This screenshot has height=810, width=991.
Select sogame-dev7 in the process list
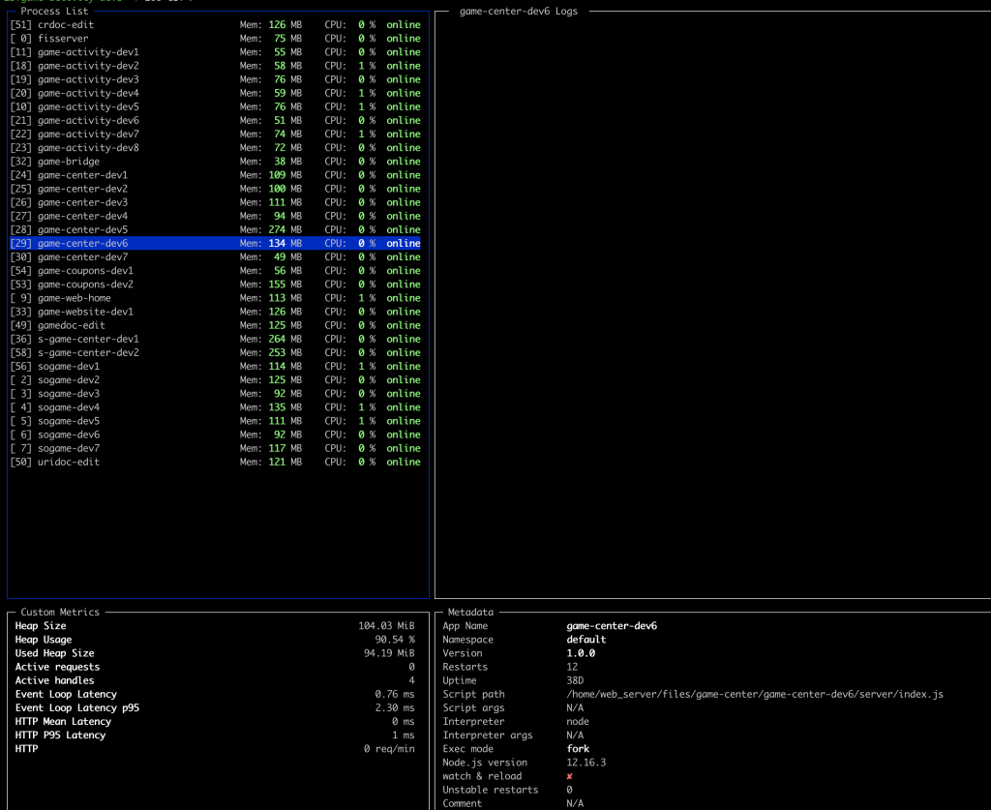click(x=215, y=449)
